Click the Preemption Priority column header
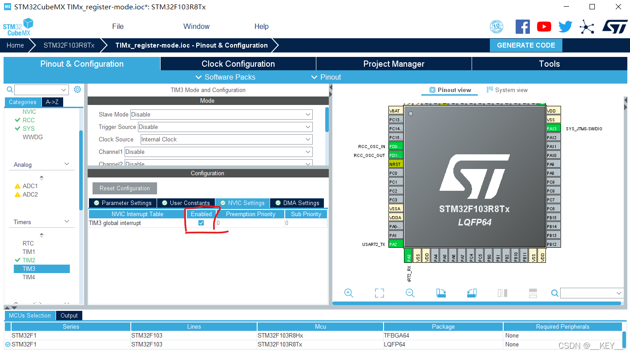This screenshot has width=630, height=354. coord(250,214)
